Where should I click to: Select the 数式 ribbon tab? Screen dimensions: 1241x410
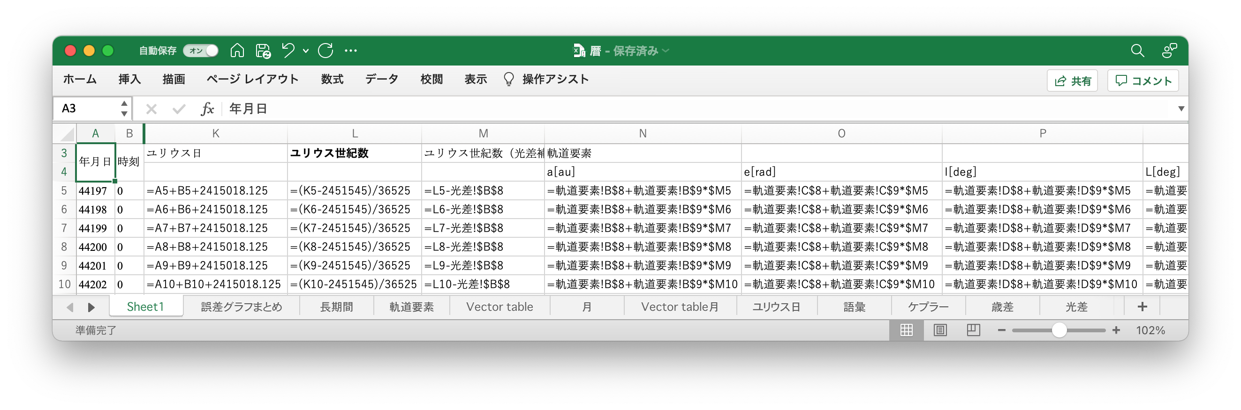click(332, 79)
